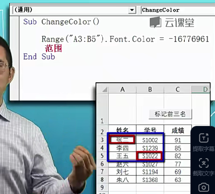The width and height of the screenshot is (215, 194).
Task: Select column D header
Action: click(201, 89)
